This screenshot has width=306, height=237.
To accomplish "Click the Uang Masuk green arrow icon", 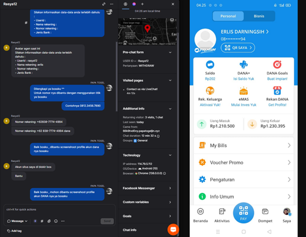I will click(201, 124).
